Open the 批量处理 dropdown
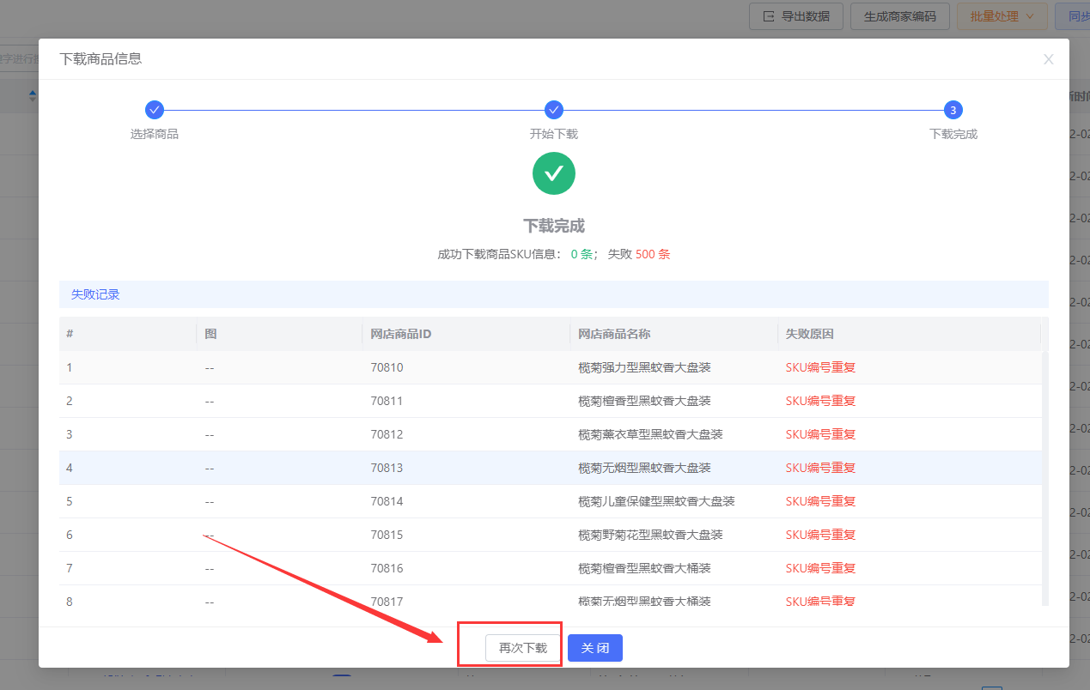The width and height of the screenshot is (1090, 690). coord(1002,15)
